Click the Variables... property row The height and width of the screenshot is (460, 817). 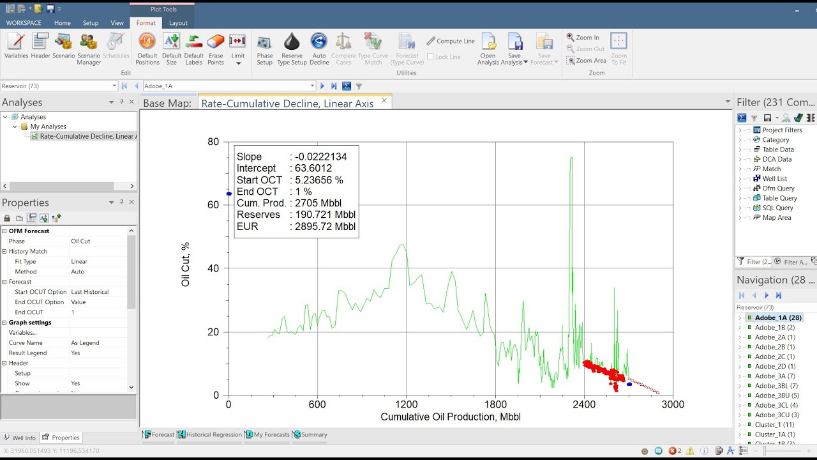point(64,333)
